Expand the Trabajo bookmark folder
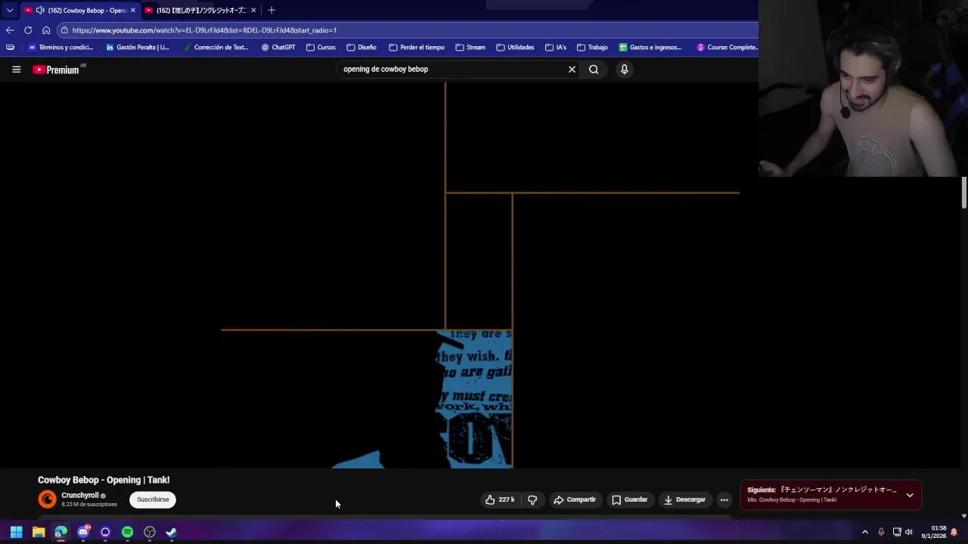 592,48
